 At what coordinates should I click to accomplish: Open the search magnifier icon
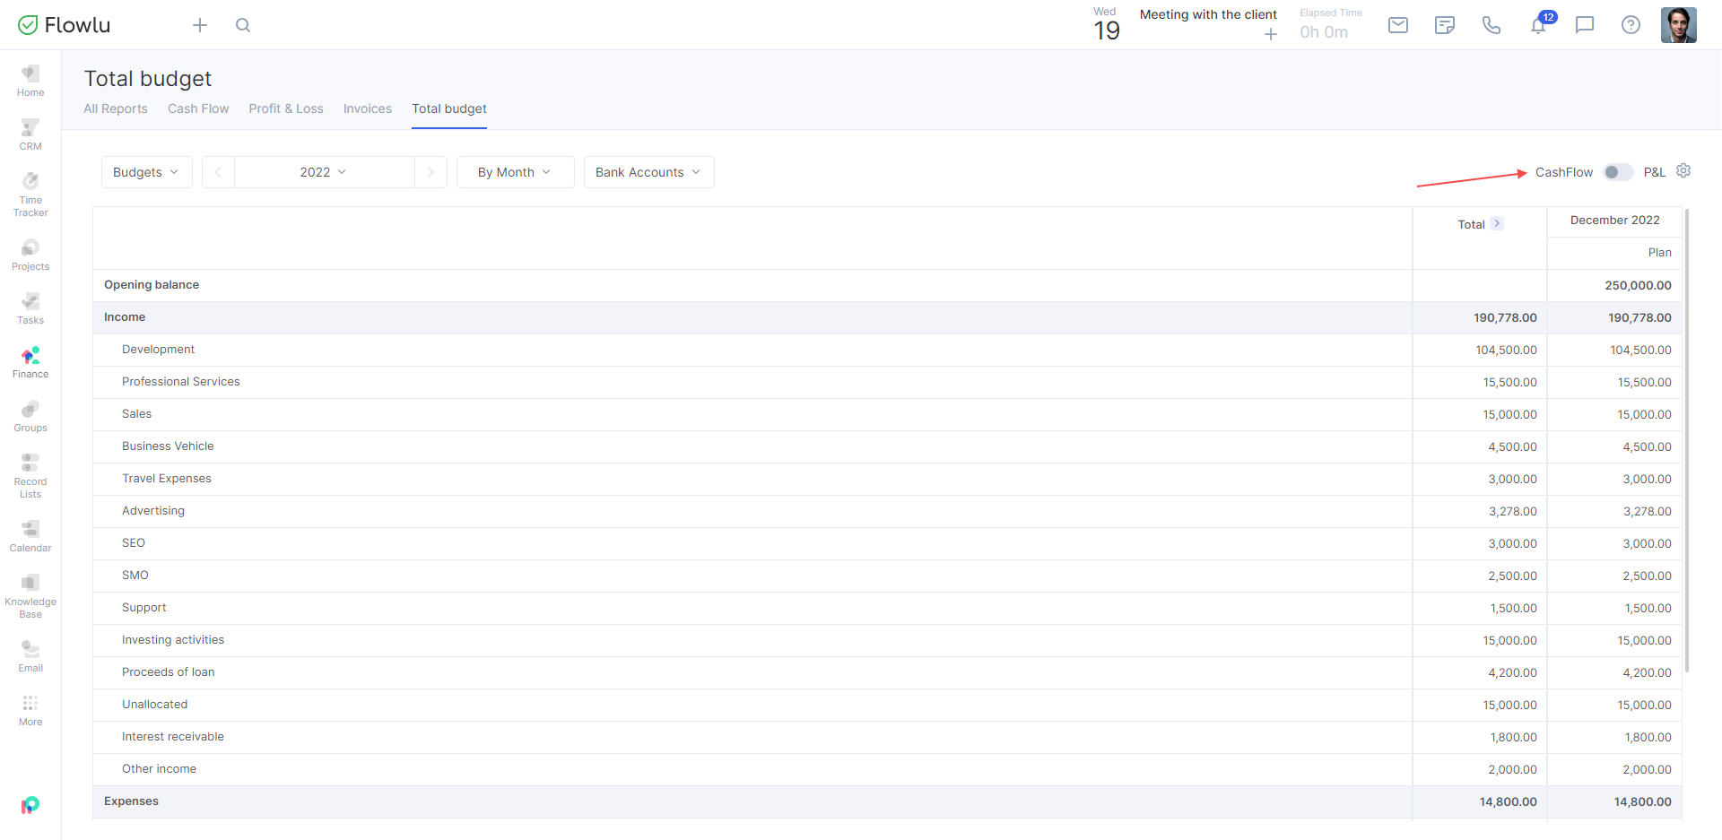pos(243,25)
